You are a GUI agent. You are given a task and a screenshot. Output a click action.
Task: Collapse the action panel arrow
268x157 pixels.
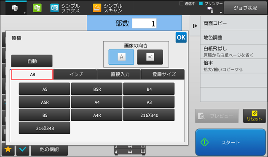point(195,26)
